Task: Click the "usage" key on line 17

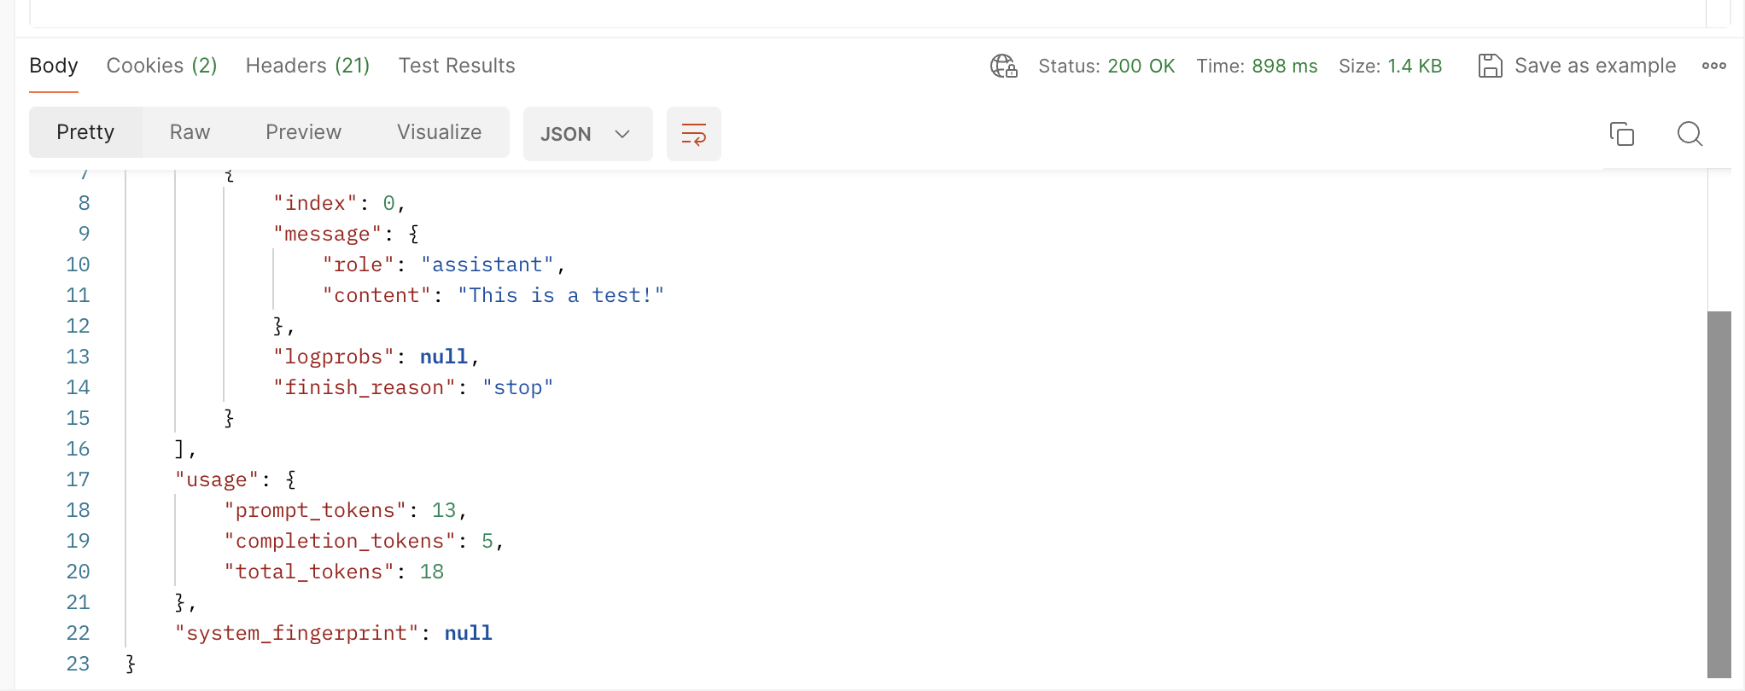Action: click(217, 479)
